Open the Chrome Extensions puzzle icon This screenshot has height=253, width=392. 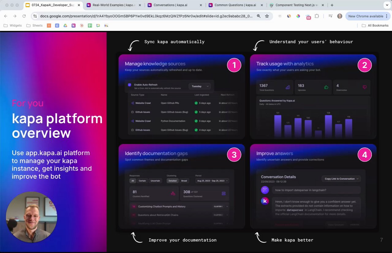tap(317, 16)
